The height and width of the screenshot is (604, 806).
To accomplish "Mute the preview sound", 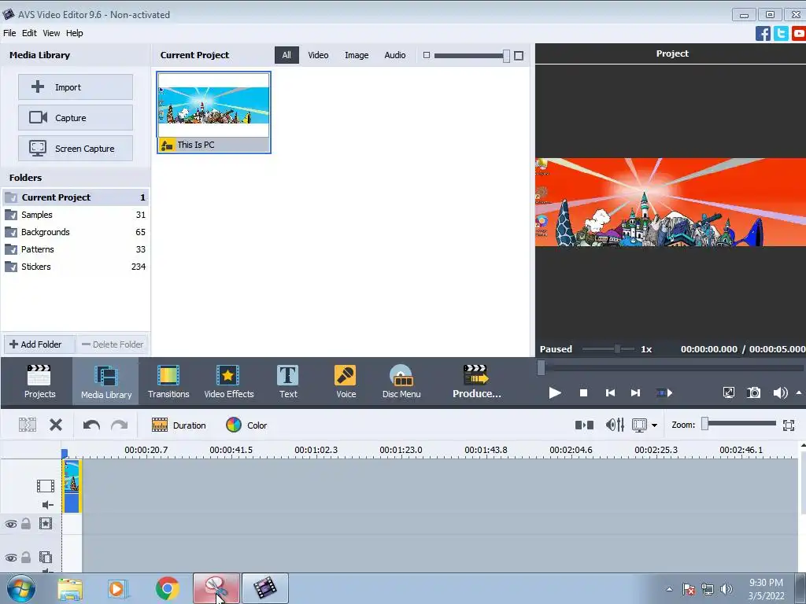I will [780, 393].
